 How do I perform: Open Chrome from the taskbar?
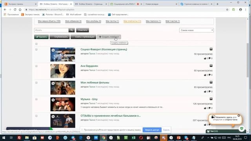[104, 137]
